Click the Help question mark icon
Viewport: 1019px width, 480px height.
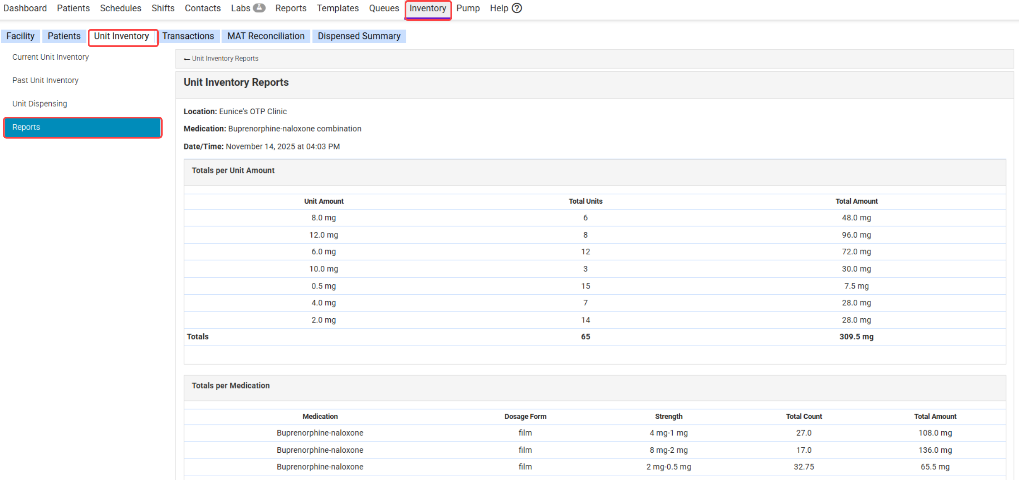(517, 8)
